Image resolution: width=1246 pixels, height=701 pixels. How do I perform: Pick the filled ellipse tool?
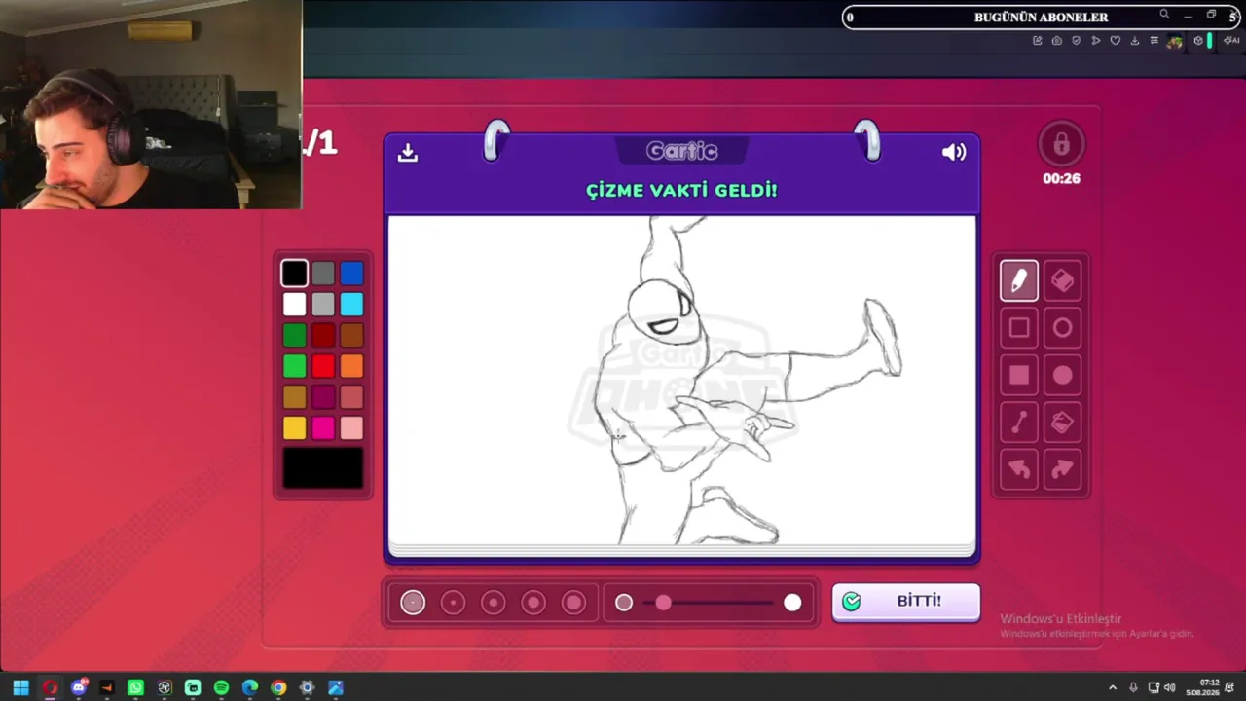click(1062, 375)
